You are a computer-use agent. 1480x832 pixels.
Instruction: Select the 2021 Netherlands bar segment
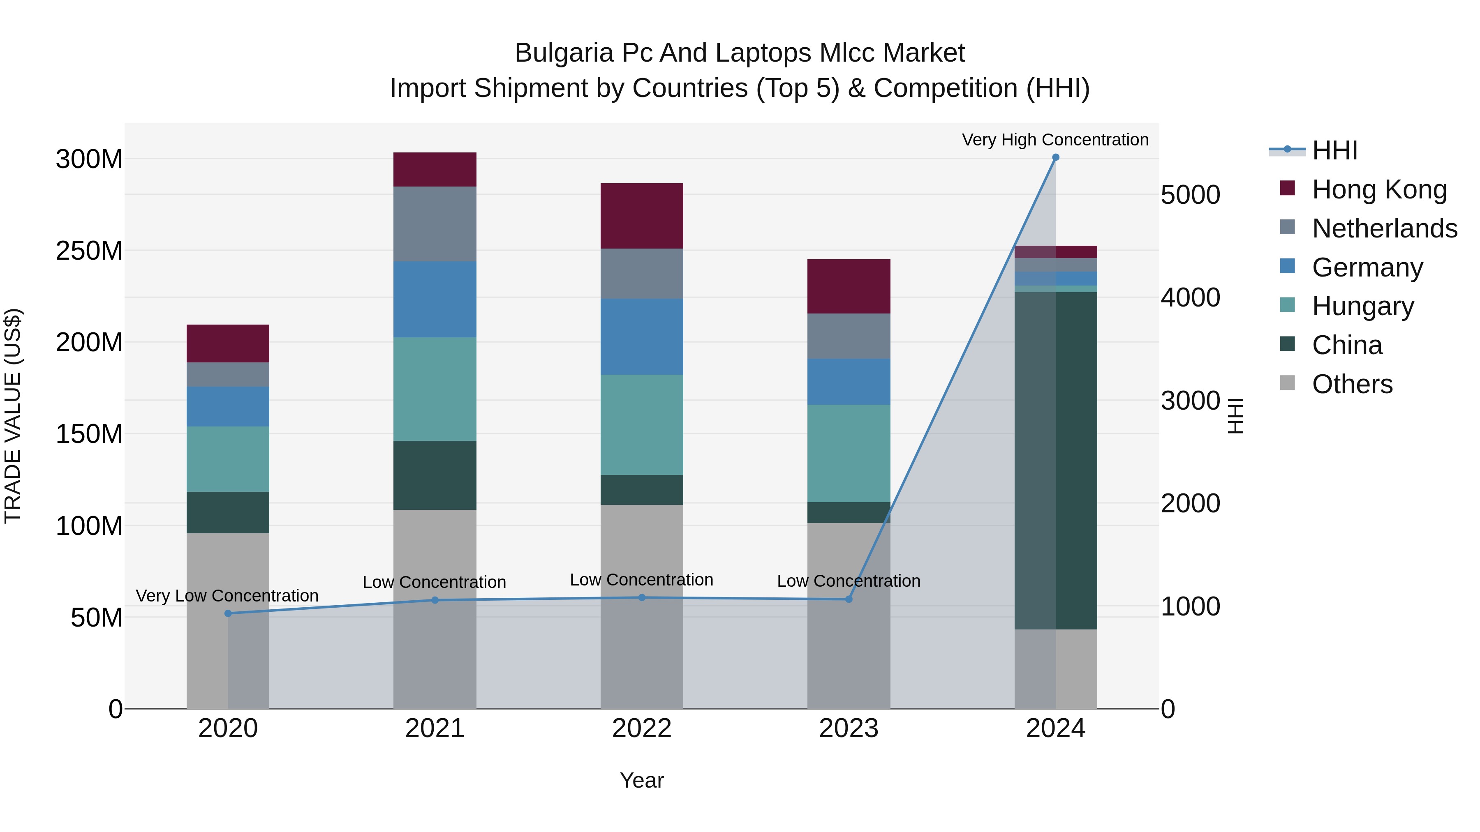[x=435, y=224]
